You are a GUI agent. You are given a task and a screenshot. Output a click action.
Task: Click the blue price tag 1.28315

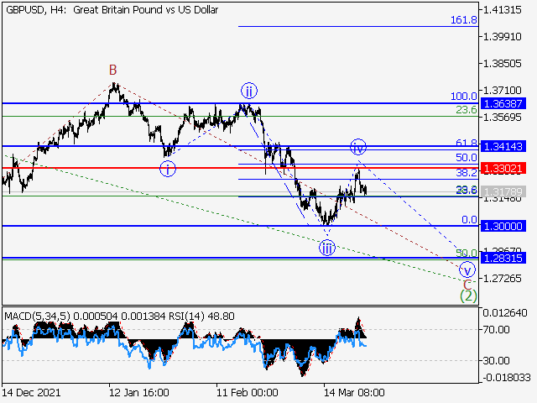click(503, 258)
